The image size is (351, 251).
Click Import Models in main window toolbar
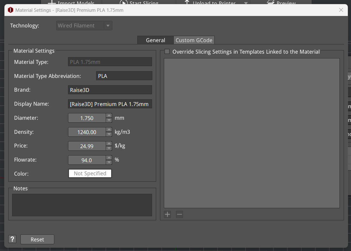71,2
